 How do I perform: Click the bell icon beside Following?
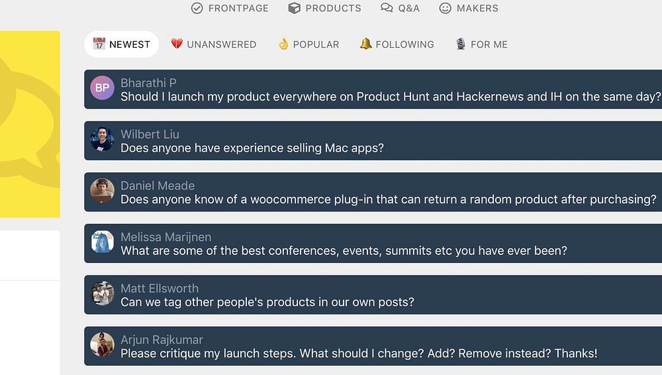365,44
